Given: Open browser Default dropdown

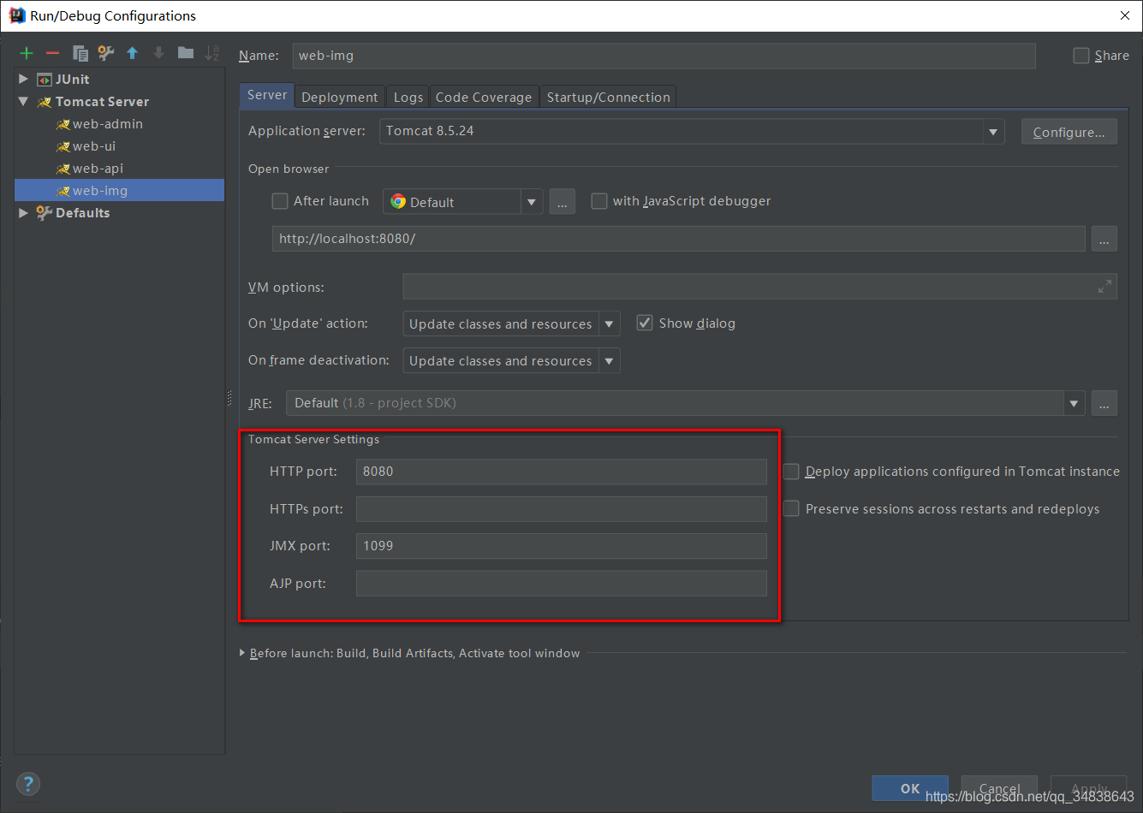Looking at the screenshot, I should click(x=532, y=202).
